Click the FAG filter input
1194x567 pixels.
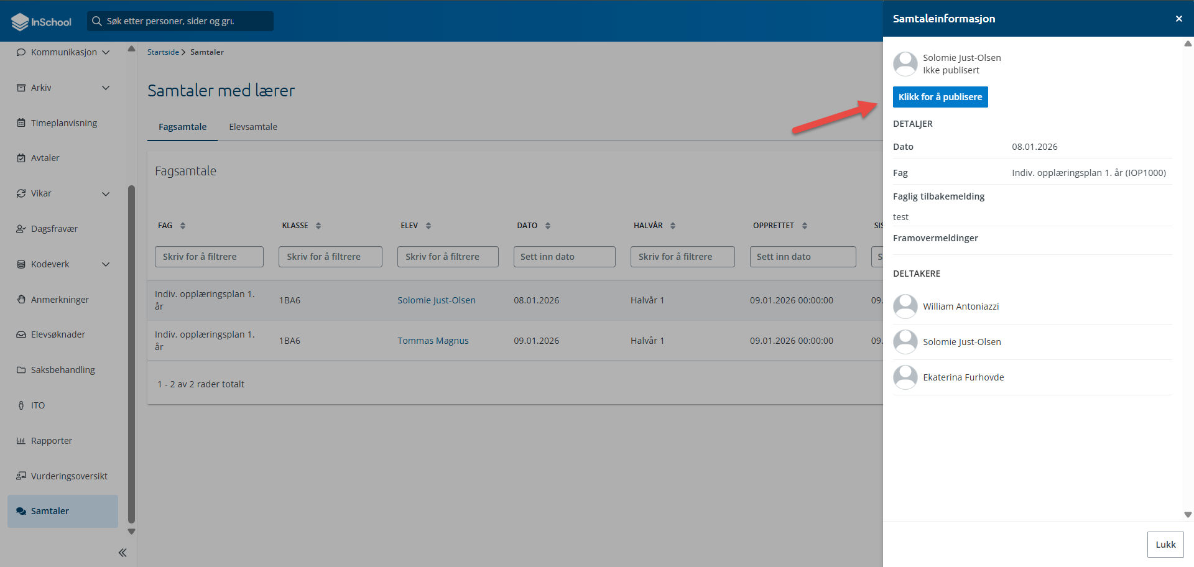[x=209, y=257]
